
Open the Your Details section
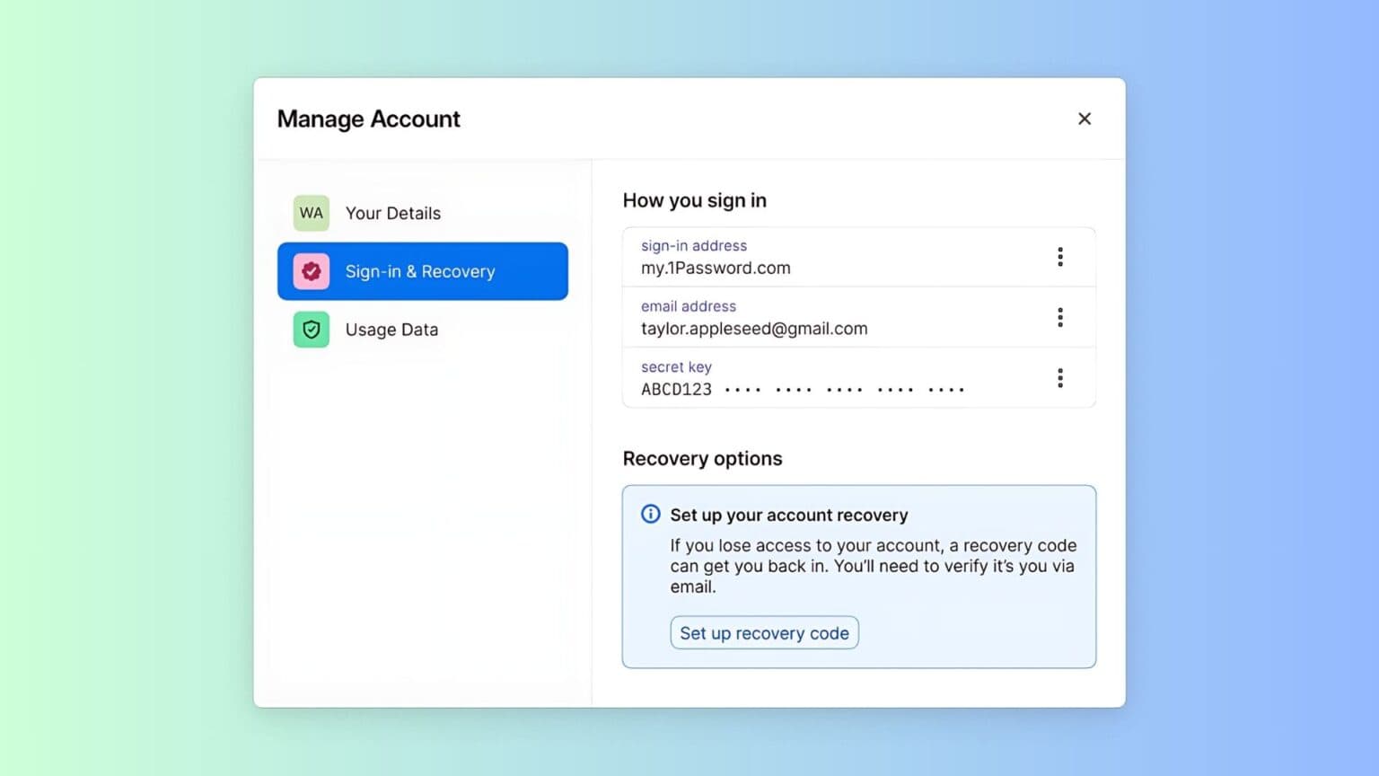tap(393, 213)
